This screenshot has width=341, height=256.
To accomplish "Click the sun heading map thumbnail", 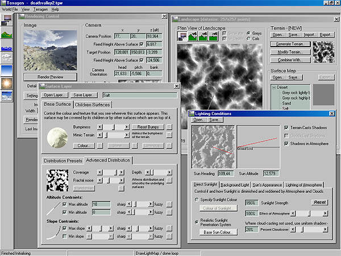I will [213, 147].
